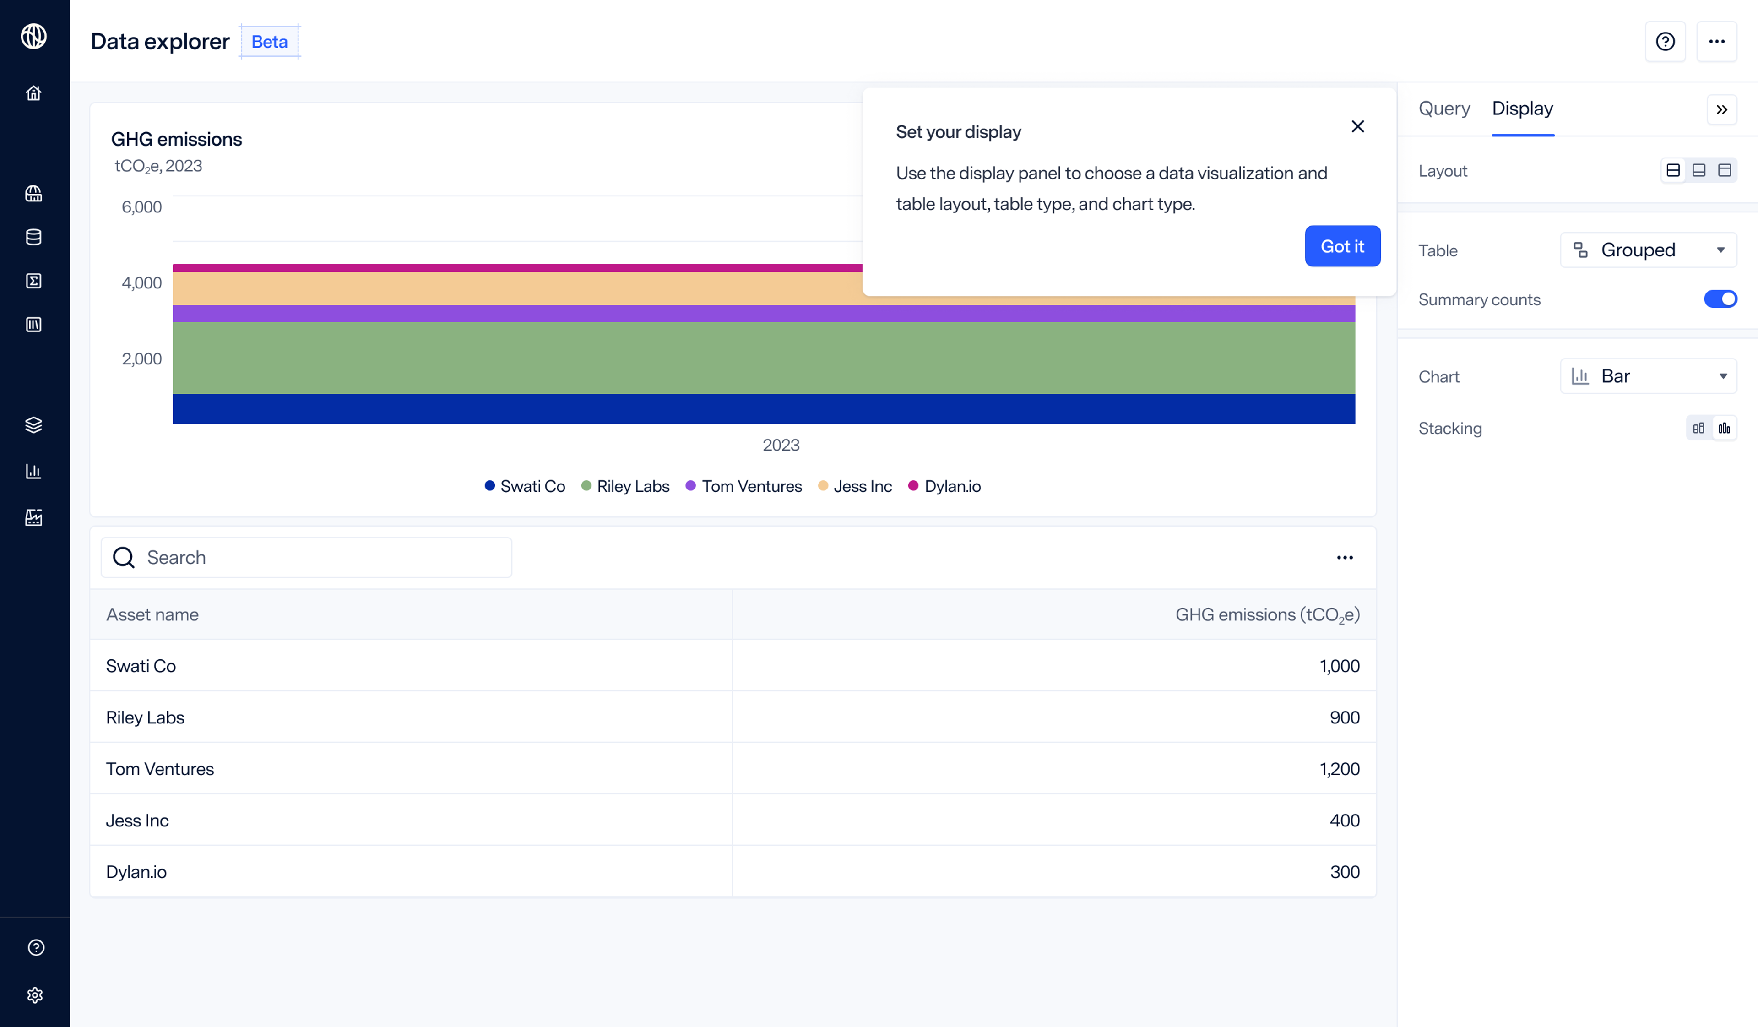Select the Display tab
Screen dimensions: 1758x1027
pyautogui.click(x=1522, y=109)
